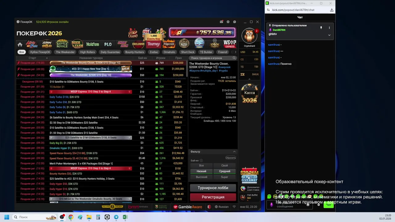
Task: Open the pinned message options menu
Action: (x=329, y=28)
